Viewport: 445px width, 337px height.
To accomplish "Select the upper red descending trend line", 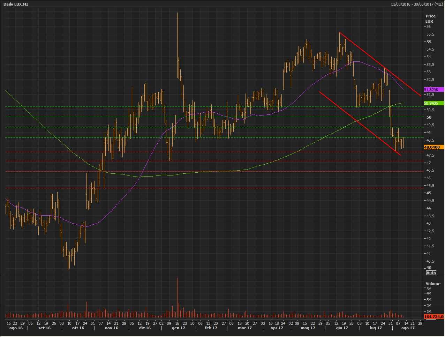I will (380, 64).
